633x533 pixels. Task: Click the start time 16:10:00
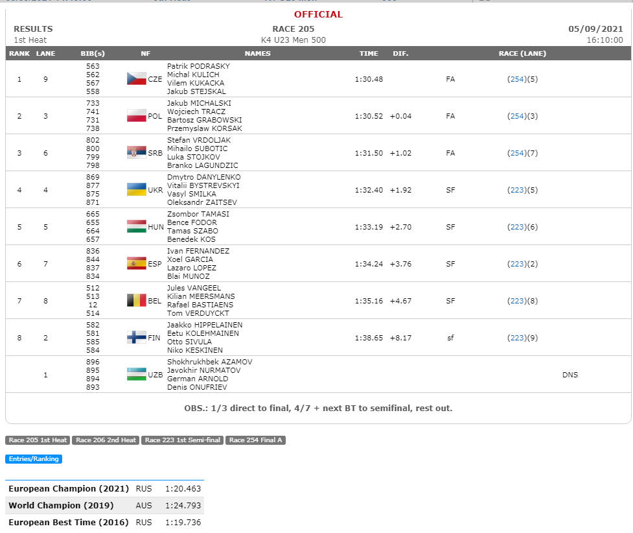[x=604, y=40]
